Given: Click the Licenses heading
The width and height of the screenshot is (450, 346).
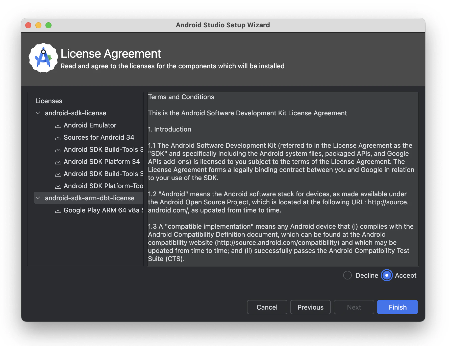Looking at the screenshot, I should coord(49,101).
